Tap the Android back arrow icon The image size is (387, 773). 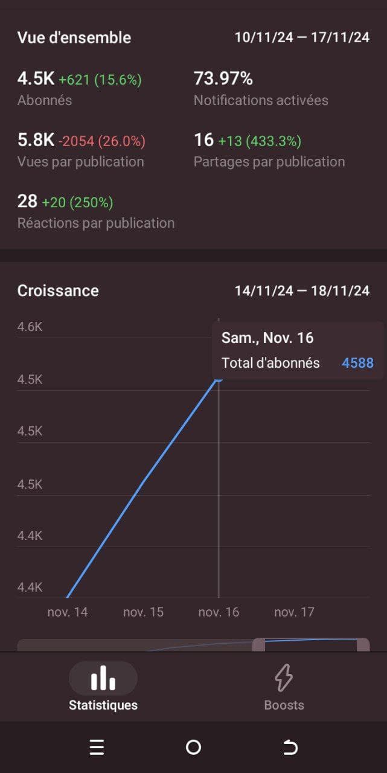click(x=290, y=748)
